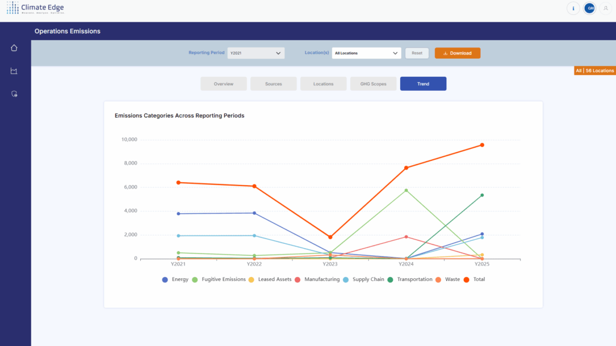This screenshot has width=616, height=346.
Task: Toggle the Total series in legend
Action: (x=474, y=279)
